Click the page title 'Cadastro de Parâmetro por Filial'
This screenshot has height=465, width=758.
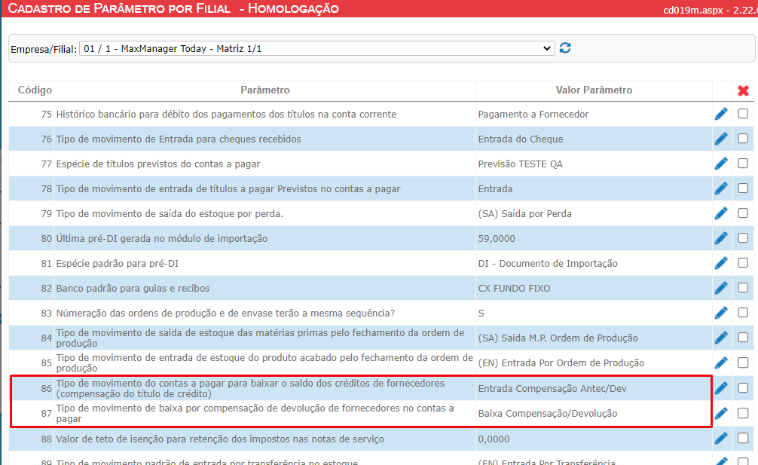coord(119,8)
